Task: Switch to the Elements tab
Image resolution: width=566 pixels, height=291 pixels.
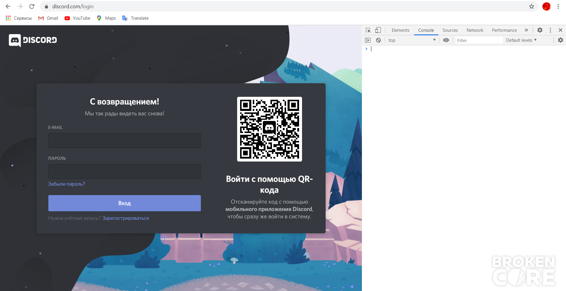Action: click(400, 30)
